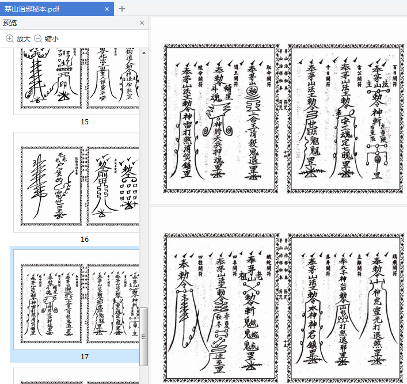The width and height of the screenshot is (407, 384).
Task: Click the thumbnail scrollbar up arrow
Action: click(144, 53)
